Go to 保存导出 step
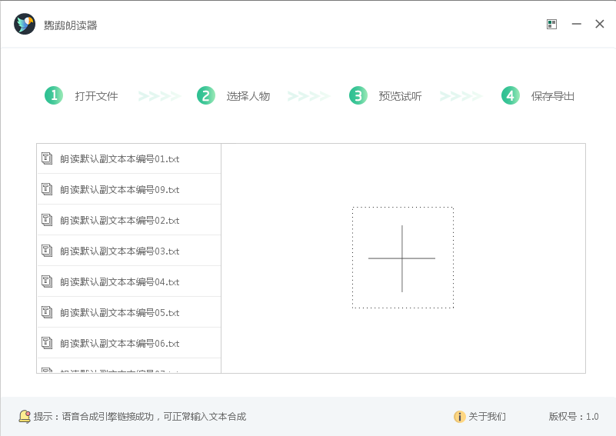The height and width of the screenshot is (436, 616). (x=553, y=96)
